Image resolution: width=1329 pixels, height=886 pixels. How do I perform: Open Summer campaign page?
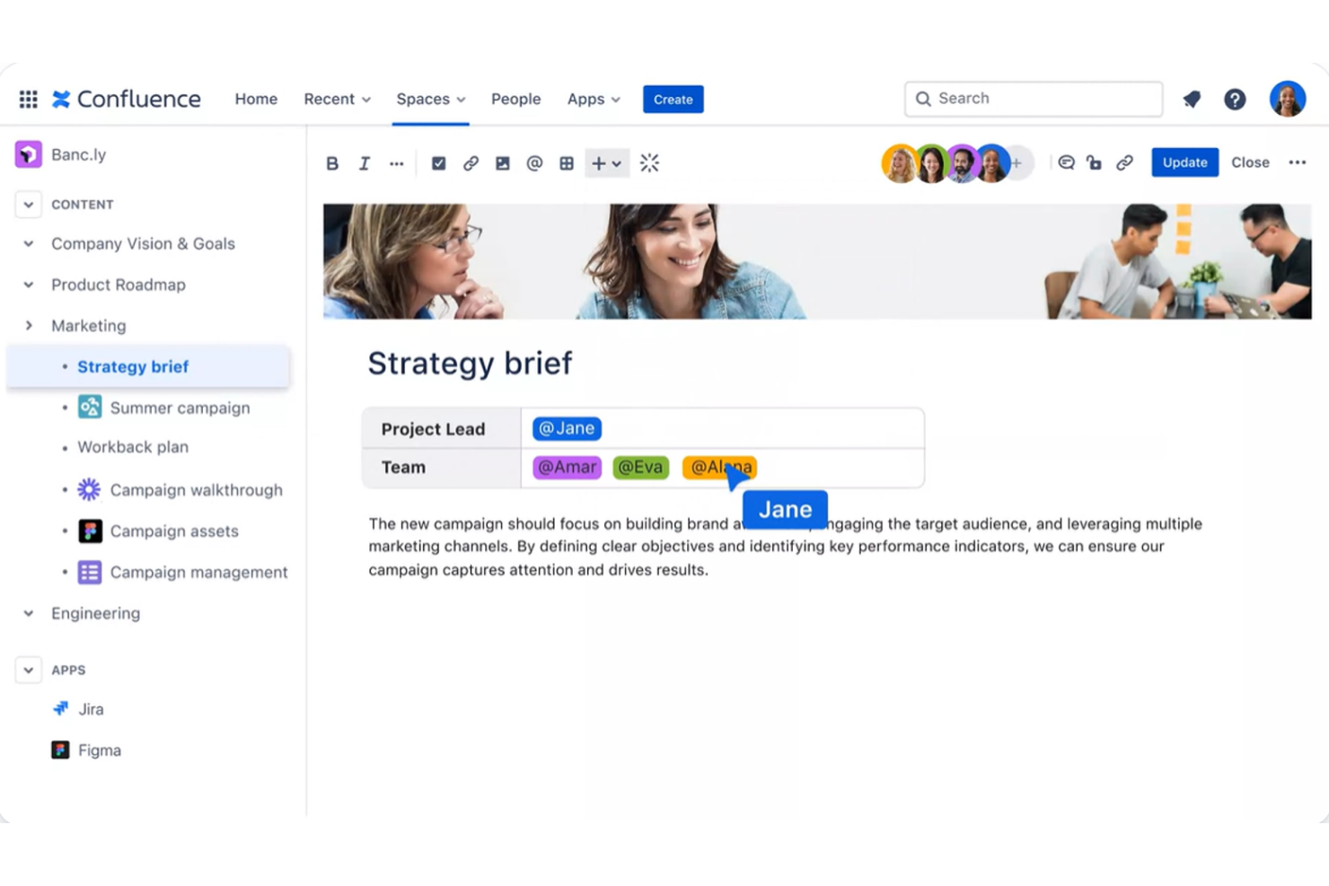coord(180,408)
